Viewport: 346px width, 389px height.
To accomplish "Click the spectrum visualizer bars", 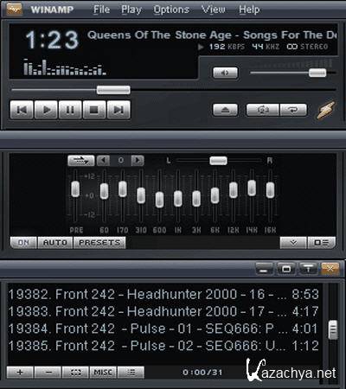I will click(65, 67).
